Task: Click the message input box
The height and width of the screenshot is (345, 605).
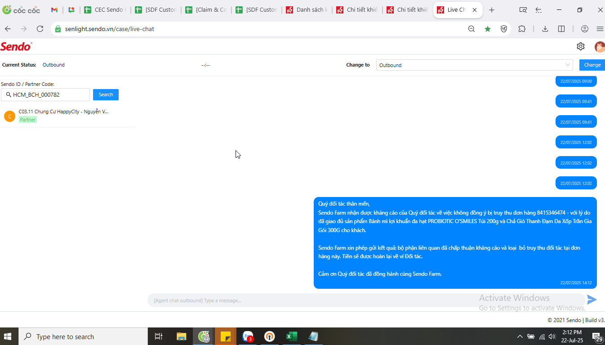Action: point(366,300)
